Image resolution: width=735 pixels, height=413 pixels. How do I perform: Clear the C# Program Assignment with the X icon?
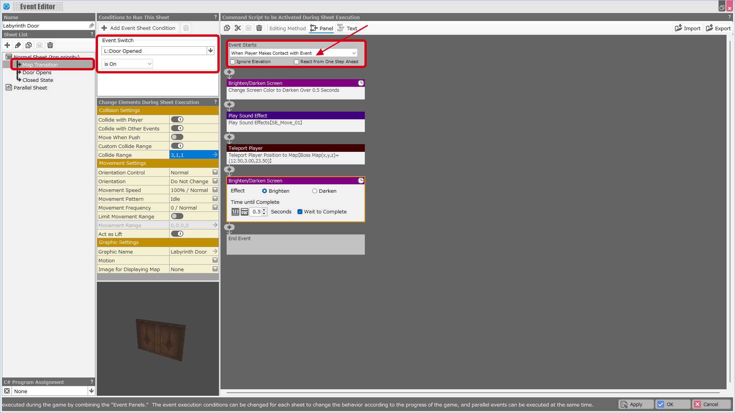point(7,391)
